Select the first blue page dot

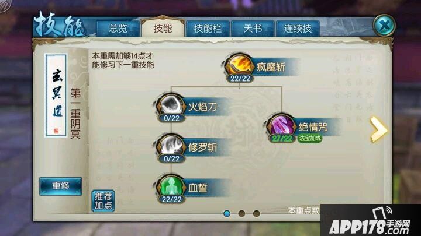coord(227,213)
